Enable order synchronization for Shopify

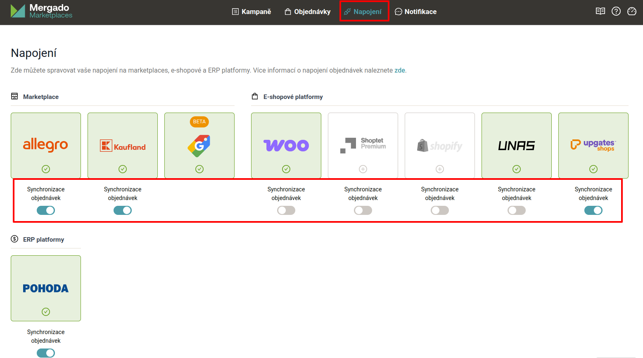pyautogui.click(x=440, y=210)
